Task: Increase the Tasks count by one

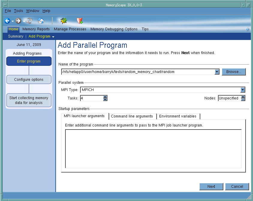Action: tap(105, 97)
